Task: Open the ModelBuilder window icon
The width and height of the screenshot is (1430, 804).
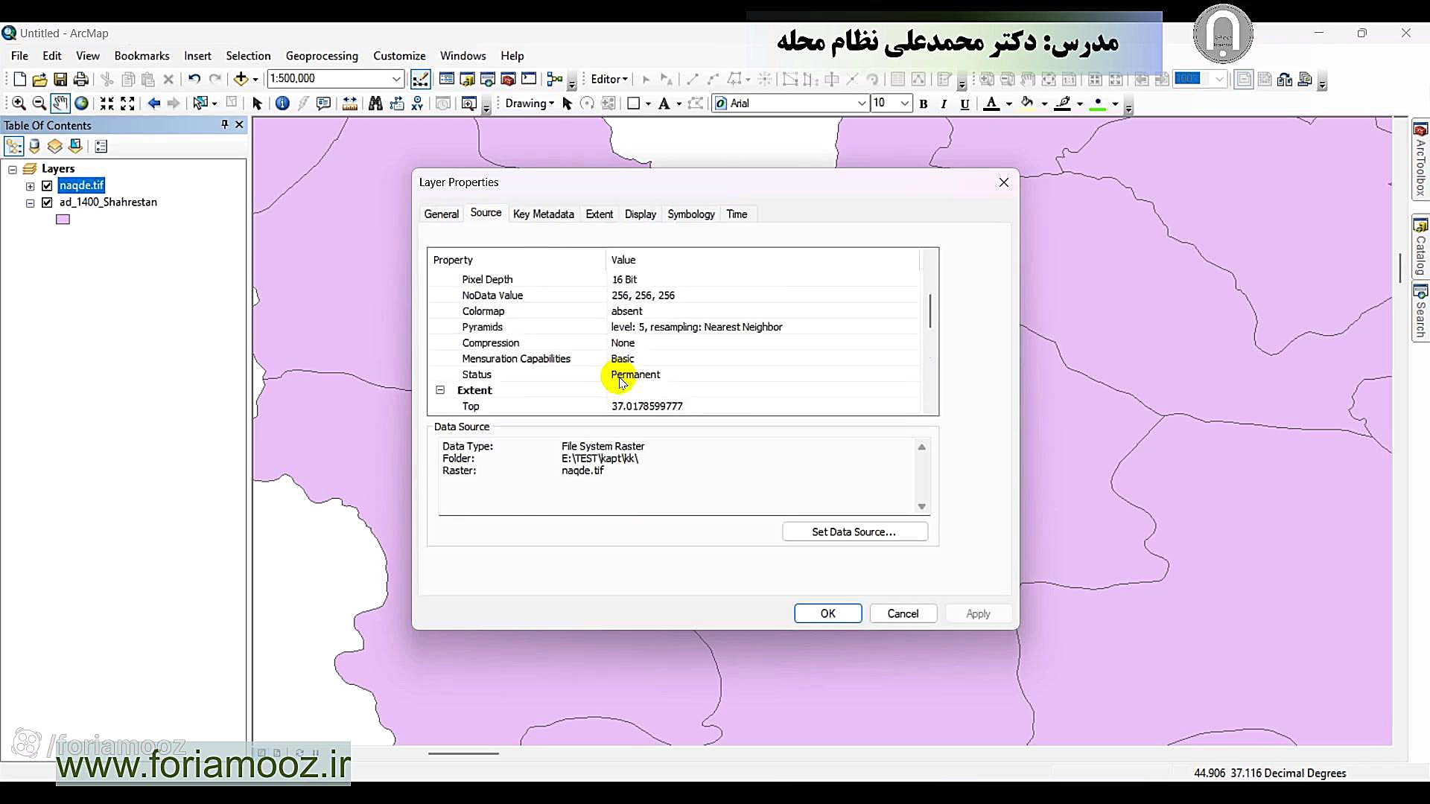Action: (x=554, y=79)
